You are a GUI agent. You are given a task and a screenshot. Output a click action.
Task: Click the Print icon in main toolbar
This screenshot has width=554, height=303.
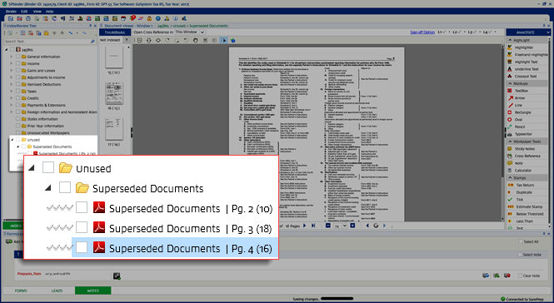pyautogui.click(x=28, y=18)
